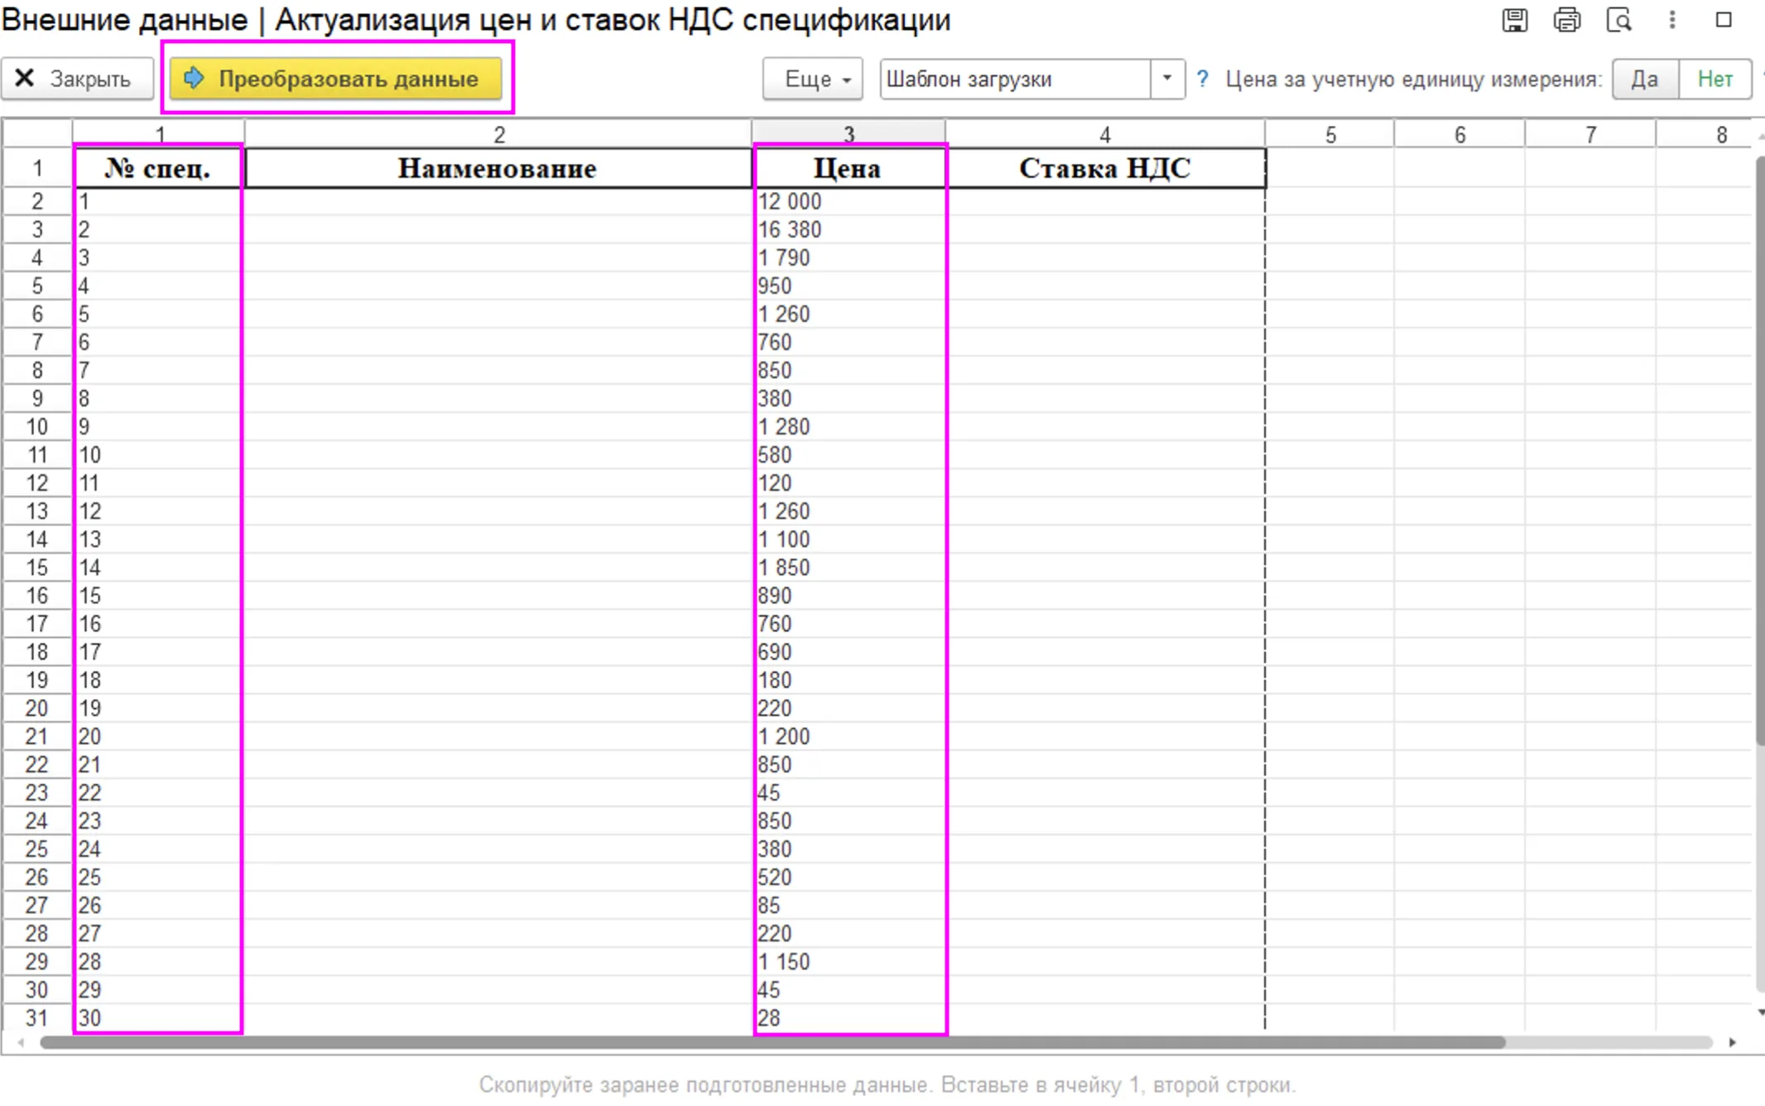1765x1106 pixels.
Task: Click the vertical scrollbar down arrow
Action: (x=1759, y=1012)
